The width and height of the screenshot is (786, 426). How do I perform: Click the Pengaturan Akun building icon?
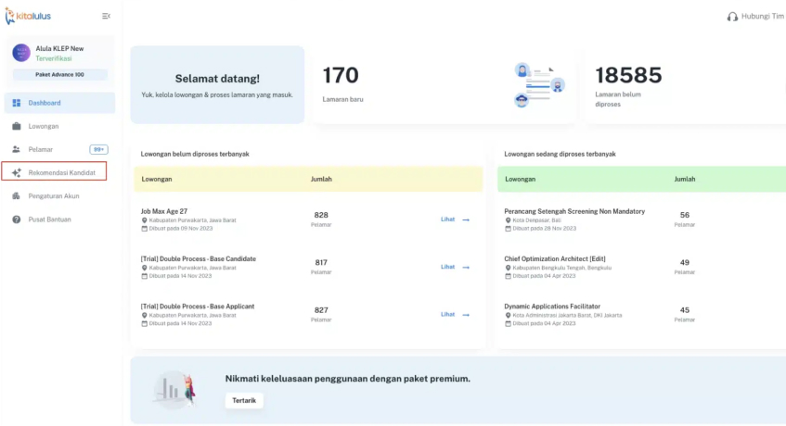click(x=17, y=196)
